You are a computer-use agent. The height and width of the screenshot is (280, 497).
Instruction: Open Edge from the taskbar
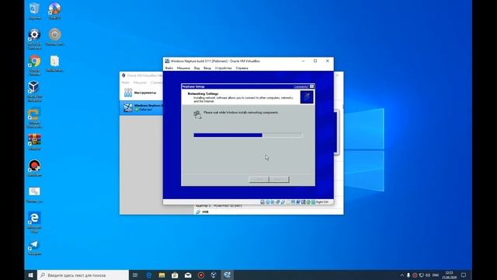tap(148, 275)
